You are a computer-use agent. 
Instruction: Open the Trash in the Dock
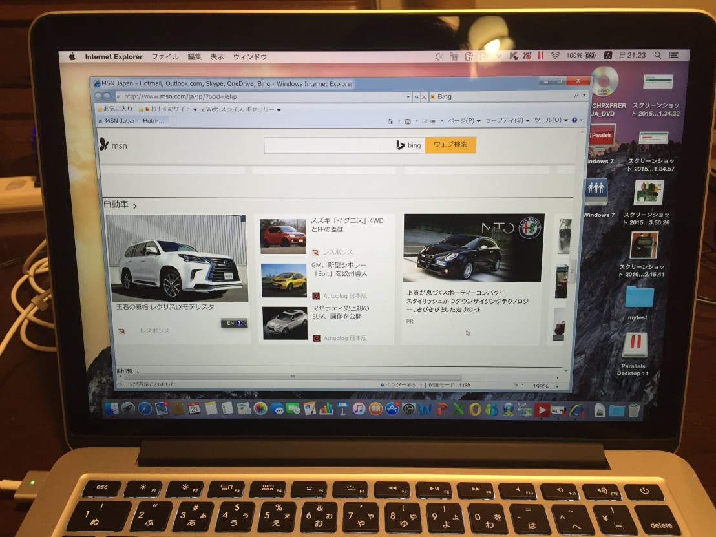tap(635, 410)
